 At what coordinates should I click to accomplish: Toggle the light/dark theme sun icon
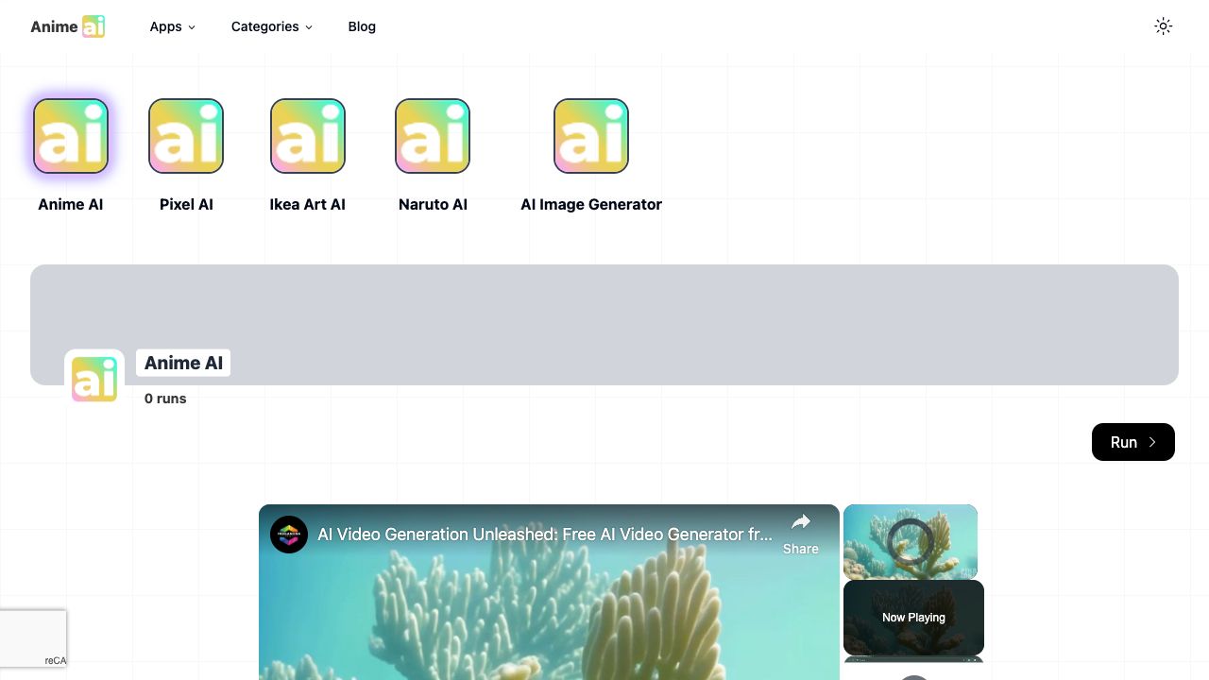pyautogui.click(x=1164, y=26)
